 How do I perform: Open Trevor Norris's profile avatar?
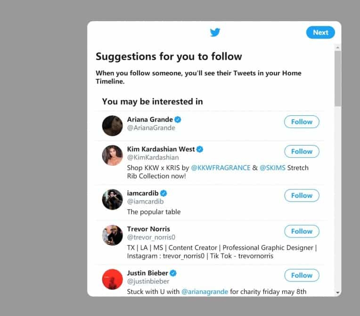point(113,235)
